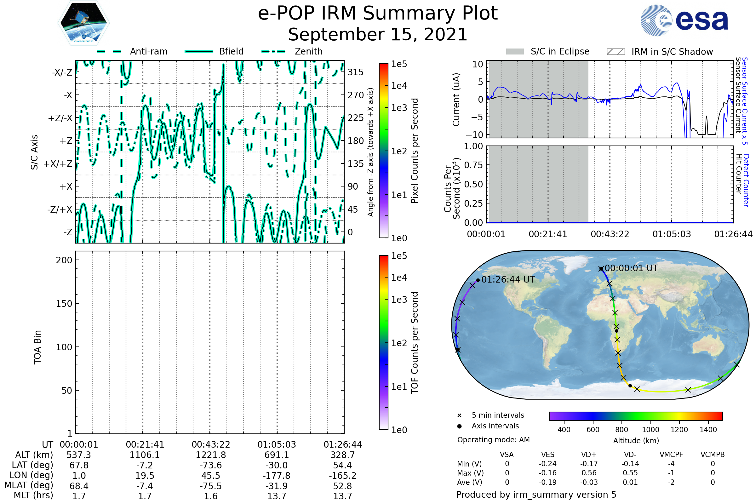Click 'Produced by irm_summary version 5' text
This screenshot has width=756, height=504.
[536, 494]
